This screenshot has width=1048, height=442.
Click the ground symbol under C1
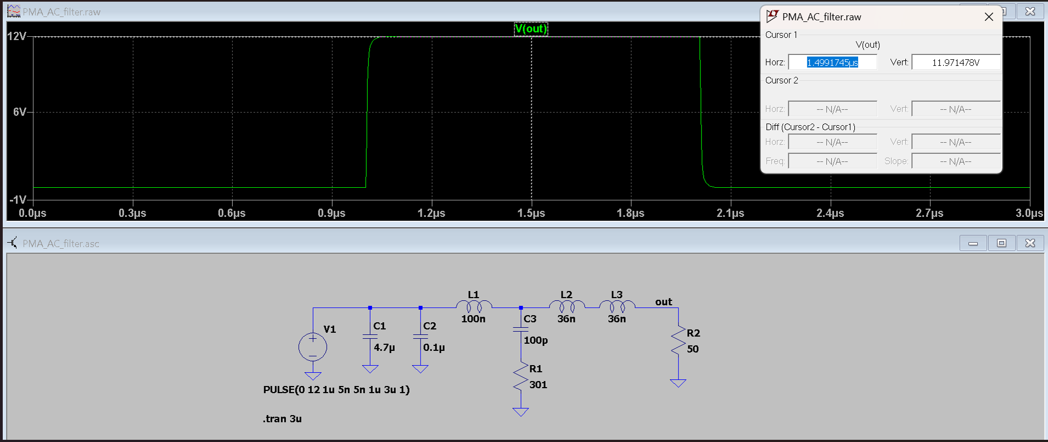[x=370, y=369]
